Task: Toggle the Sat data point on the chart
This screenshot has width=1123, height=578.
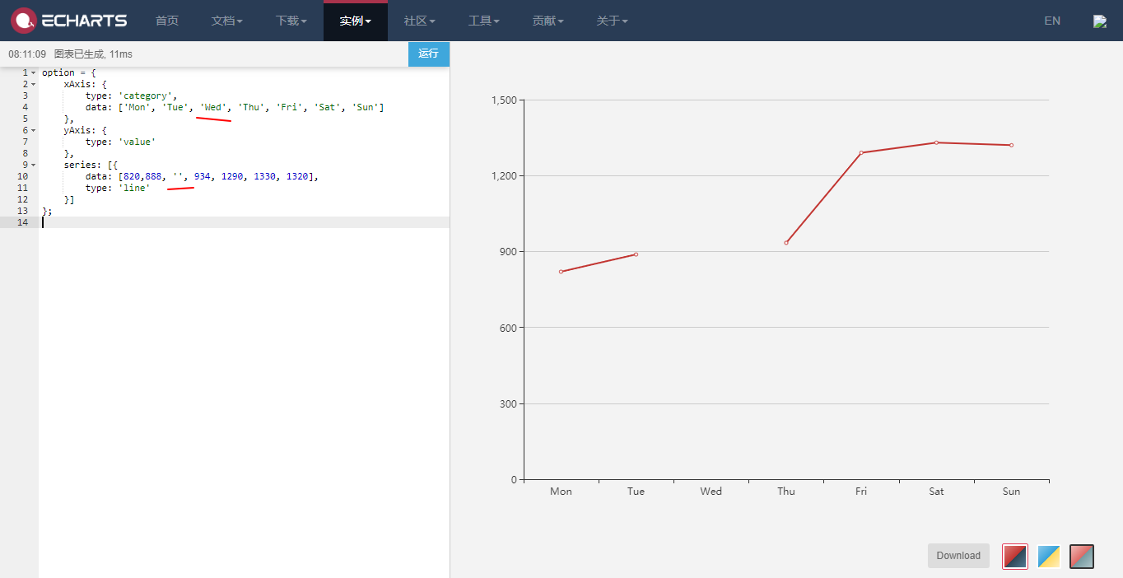Action: pos(936,142)
